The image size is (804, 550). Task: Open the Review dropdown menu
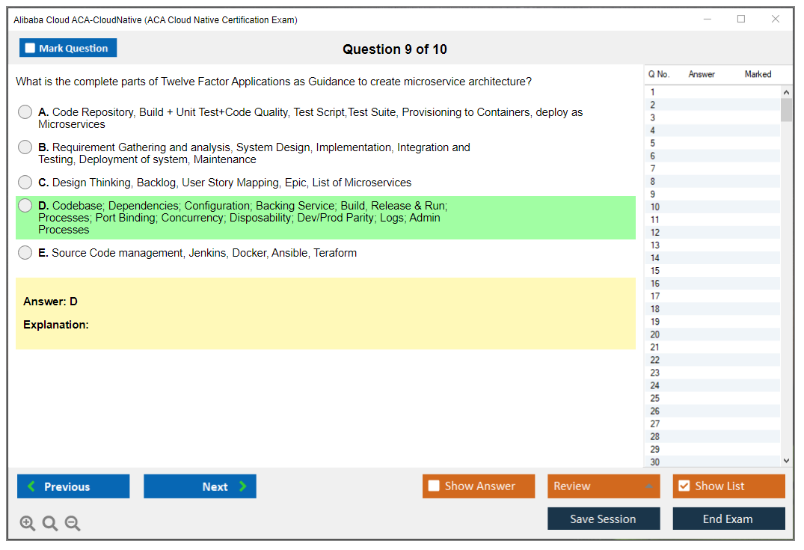click(x=603, y=486)
